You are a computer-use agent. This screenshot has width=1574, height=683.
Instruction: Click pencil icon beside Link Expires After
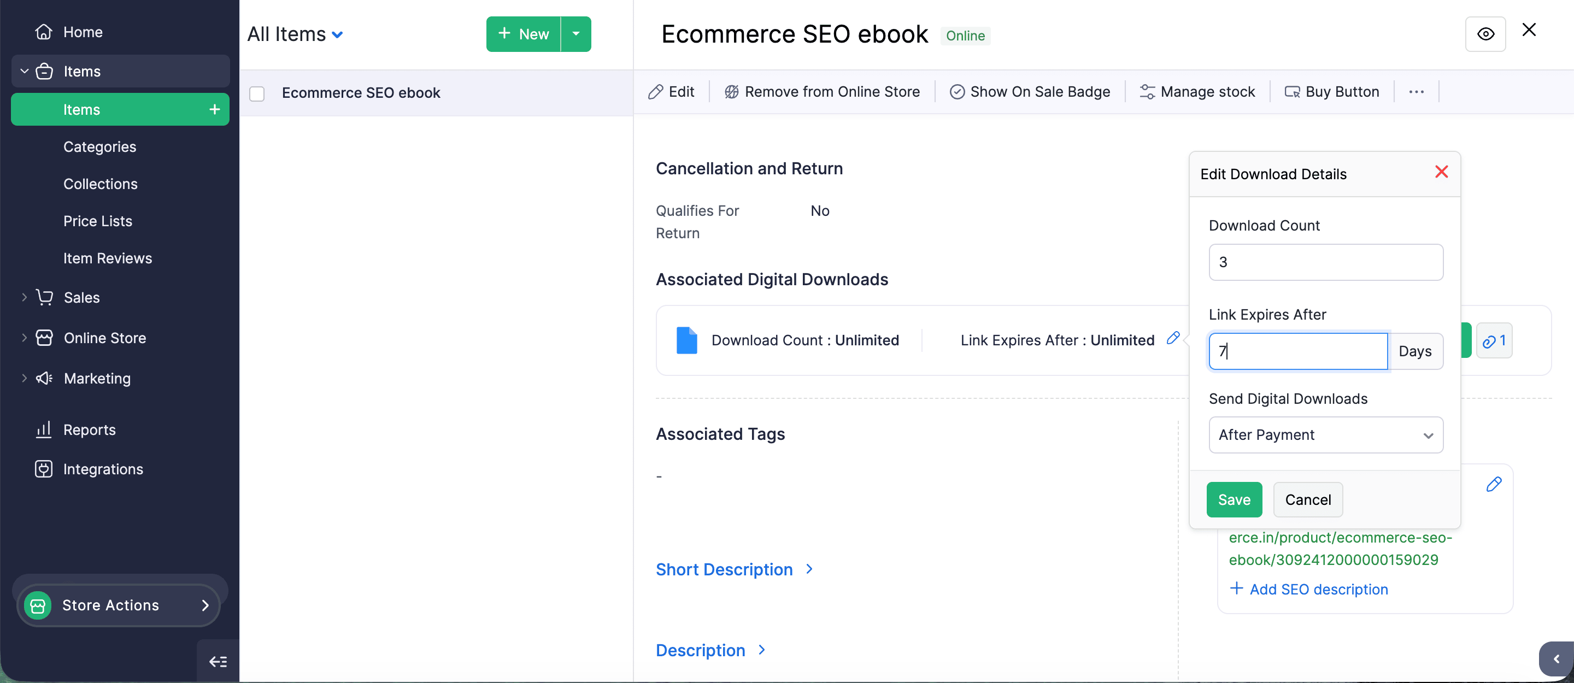[x=1172, y=338]
